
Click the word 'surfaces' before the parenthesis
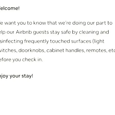(81, 41)
